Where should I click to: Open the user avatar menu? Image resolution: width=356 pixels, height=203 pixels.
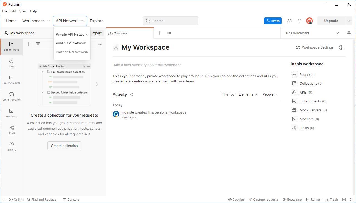[310, 21]
